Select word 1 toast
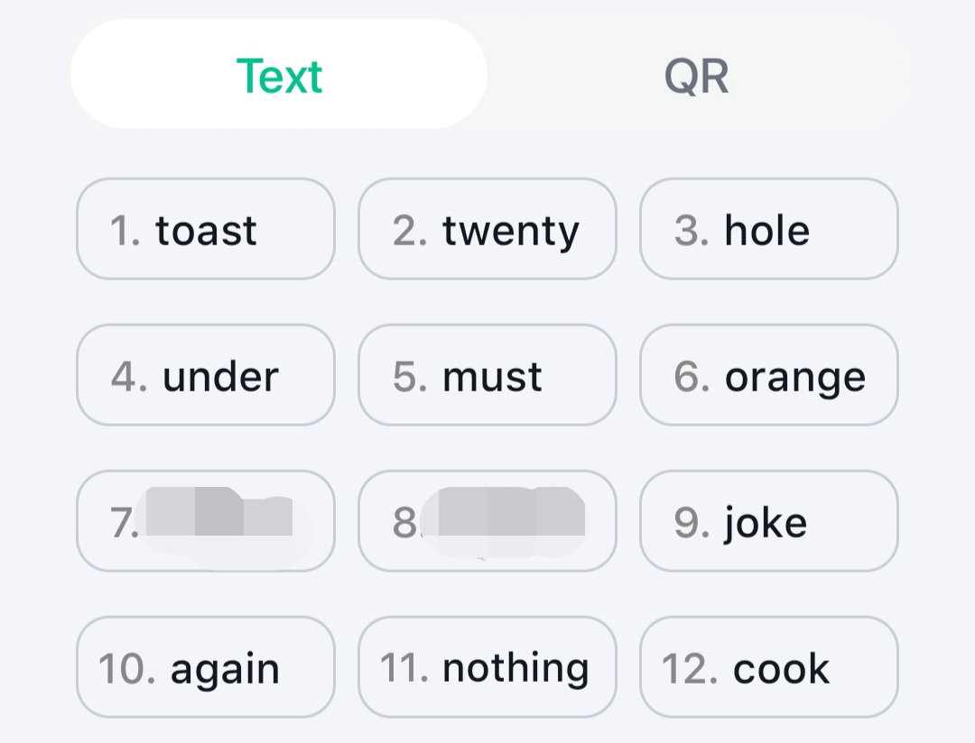975x743 pixels. [206, 229]
